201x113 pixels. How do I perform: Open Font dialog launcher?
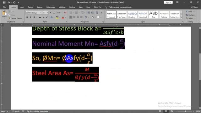point(67,22)
